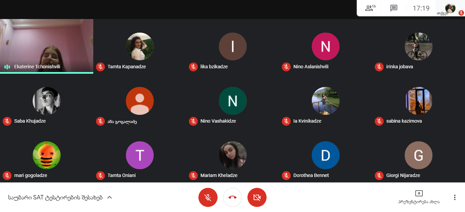Screen dimensions: 465x212
Task: Click Dorothea Bennet's blue D avatar
Action: click(326, 155)
